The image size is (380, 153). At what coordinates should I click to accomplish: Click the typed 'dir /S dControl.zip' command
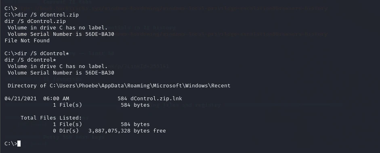click(48, 15)
